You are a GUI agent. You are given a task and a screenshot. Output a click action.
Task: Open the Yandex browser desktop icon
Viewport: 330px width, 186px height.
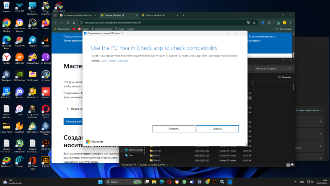(6, 59)
